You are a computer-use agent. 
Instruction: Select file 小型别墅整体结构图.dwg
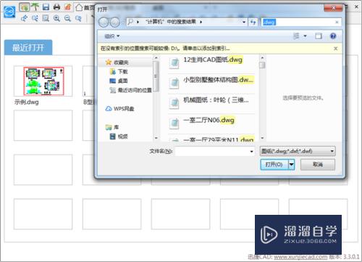pos(211,83)
